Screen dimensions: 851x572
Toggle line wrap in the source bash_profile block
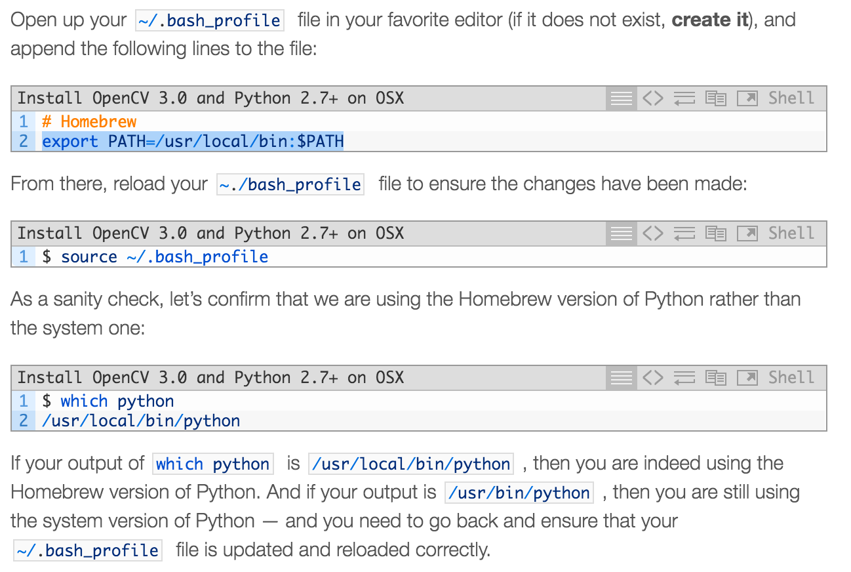(684, 234)
